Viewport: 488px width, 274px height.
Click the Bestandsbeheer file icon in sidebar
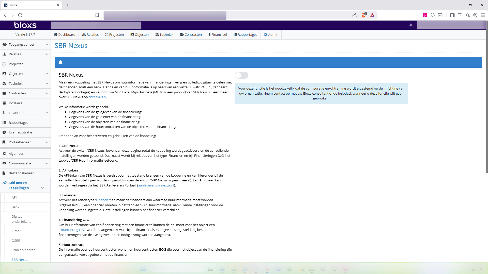pos(4,173)
